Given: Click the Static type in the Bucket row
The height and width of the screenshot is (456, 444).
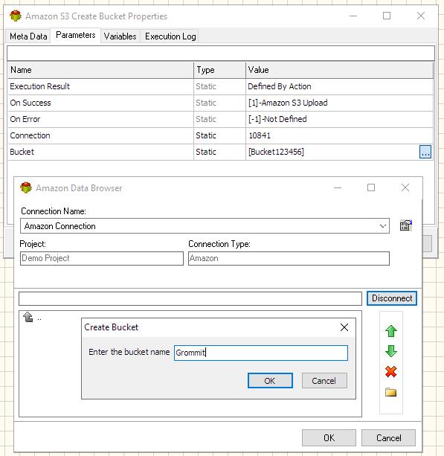Looking at the screenshot, I should 206,152.
